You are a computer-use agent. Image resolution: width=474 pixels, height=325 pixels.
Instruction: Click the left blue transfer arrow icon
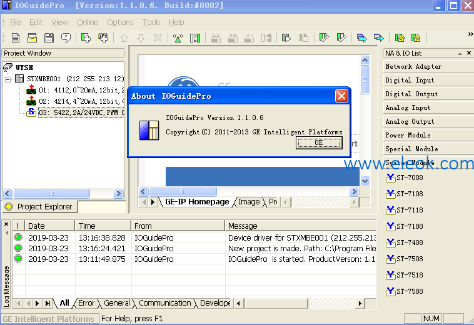click(x=361, y=38)
